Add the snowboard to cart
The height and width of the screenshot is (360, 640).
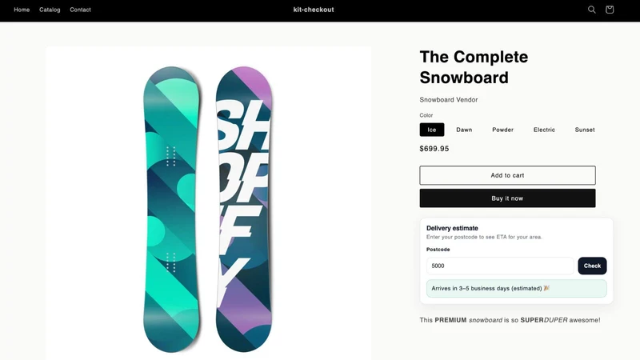507,175
